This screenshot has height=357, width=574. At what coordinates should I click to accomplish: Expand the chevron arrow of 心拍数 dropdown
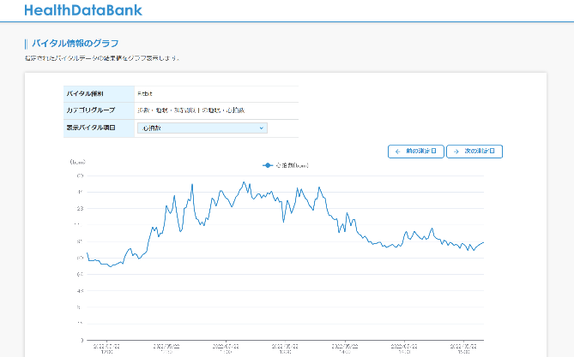point(261,128)
